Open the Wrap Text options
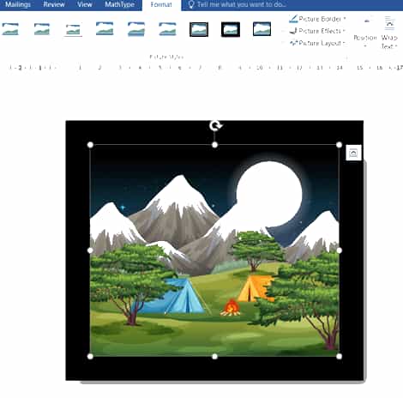The image size is (403, 398). point(389,32)
